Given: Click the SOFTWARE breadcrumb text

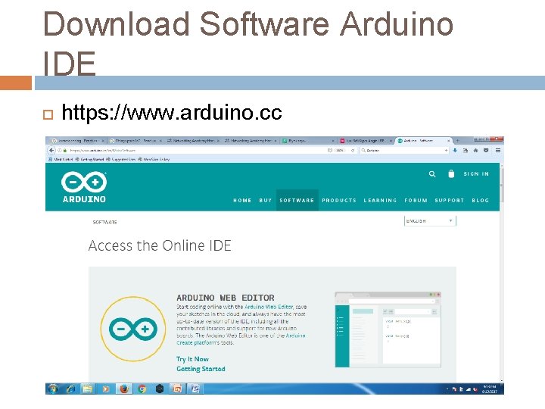Looking at the screenshot, I should 104,222.
